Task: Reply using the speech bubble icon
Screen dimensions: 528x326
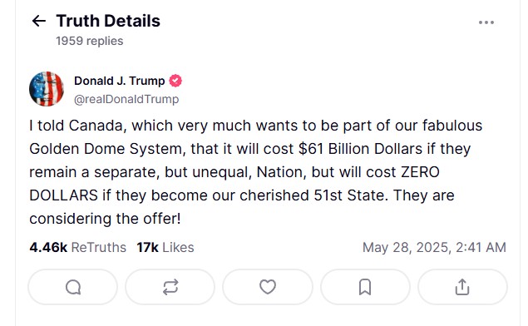Action: pos(73,287)
